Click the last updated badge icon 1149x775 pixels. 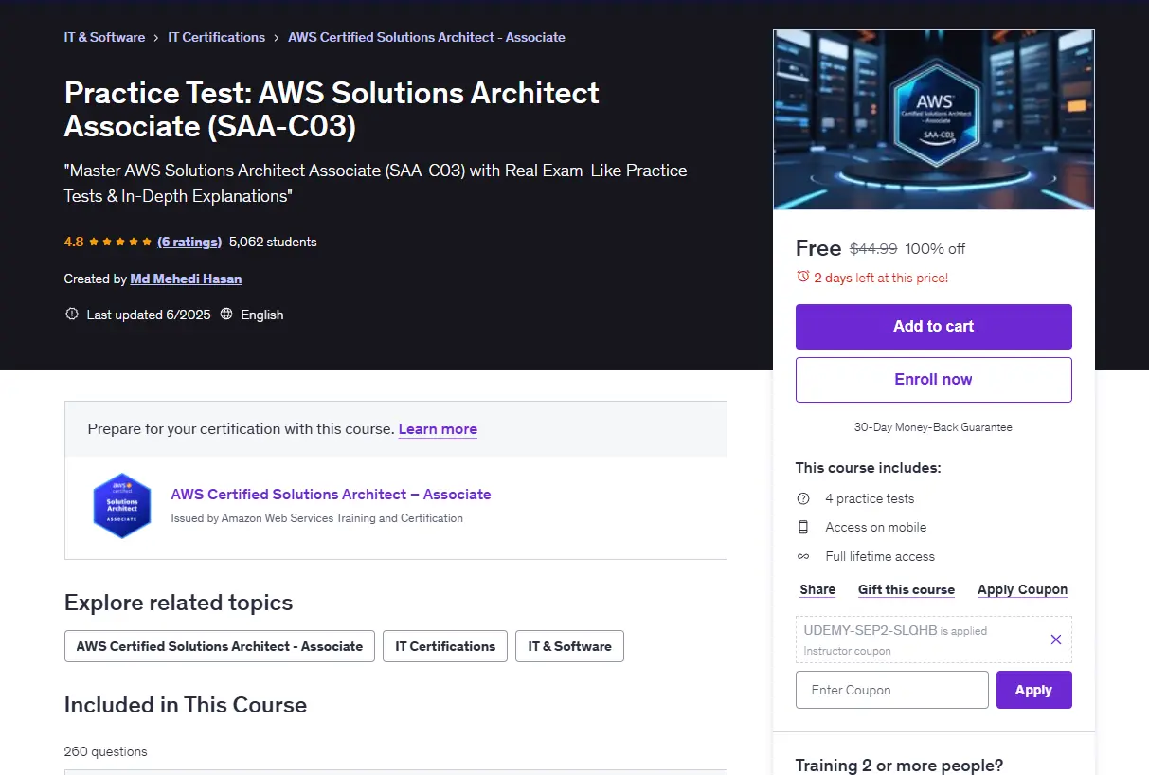pyautogui.click(x=71, y=314)
